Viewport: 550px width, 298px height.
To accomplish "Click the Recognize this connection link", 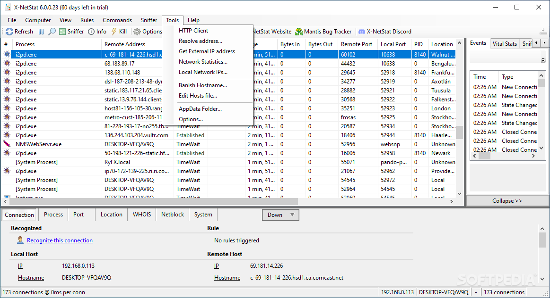I will pyautogui.click(x=60, y=240).
